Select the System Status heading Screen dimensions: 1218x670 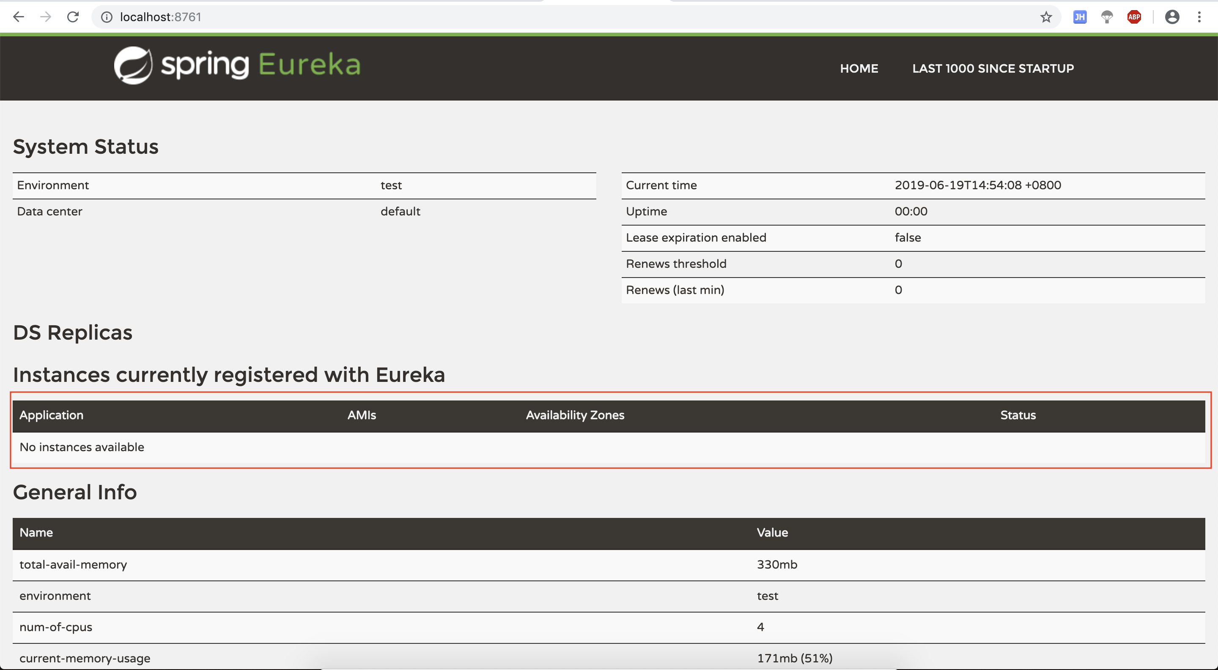tap(85, 147)
